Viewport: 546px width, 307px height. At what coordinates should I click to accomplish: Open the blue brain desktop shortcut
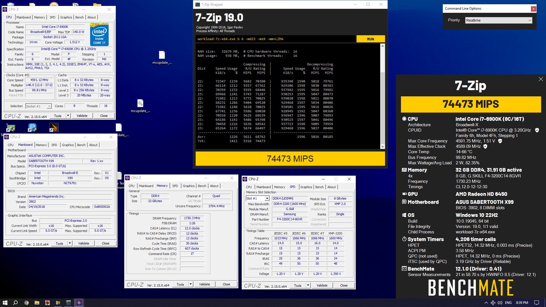point(32,127)
